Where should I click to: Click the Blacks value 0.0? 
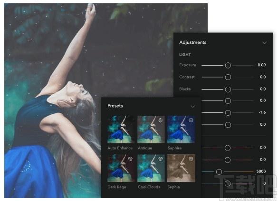tap(263, 89)
